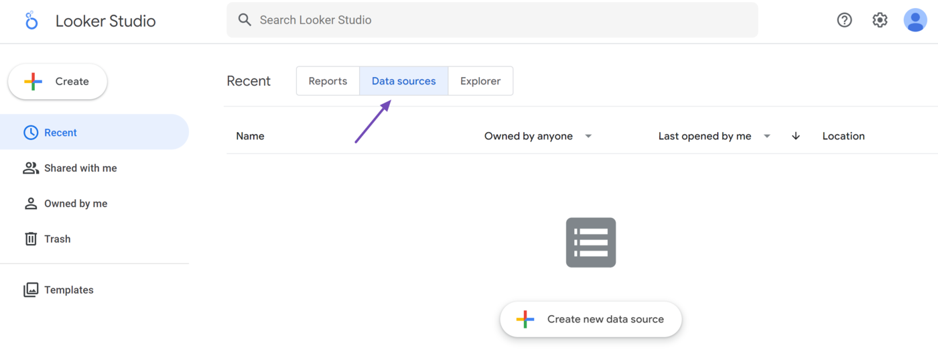Click the colorful plus icon in Create button
The image size is (938, 364).
point(33,82)
